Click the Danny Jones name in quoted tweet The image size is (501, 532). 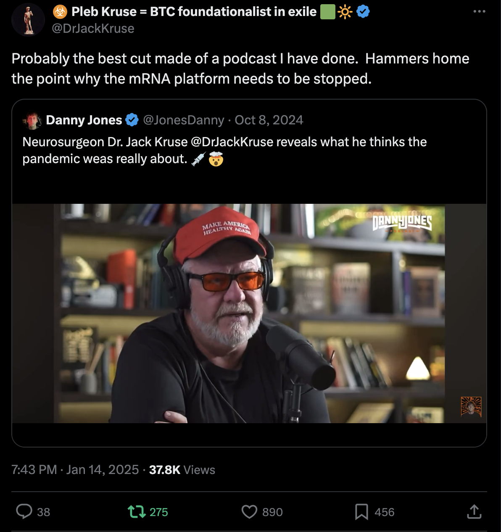click(84, 120)
